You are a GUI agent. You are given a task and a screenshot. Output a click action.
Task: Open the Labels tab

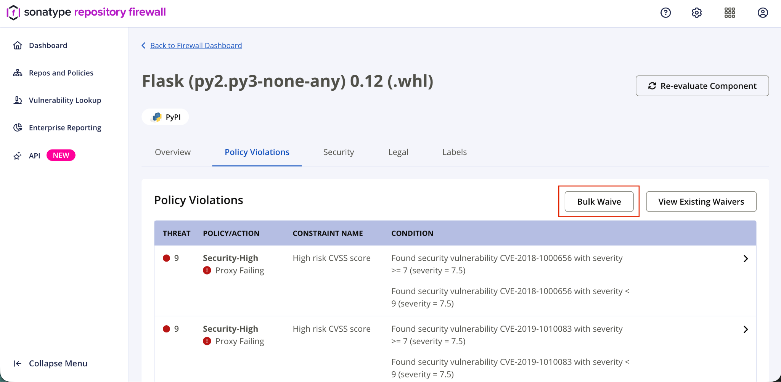pos(455,152)
